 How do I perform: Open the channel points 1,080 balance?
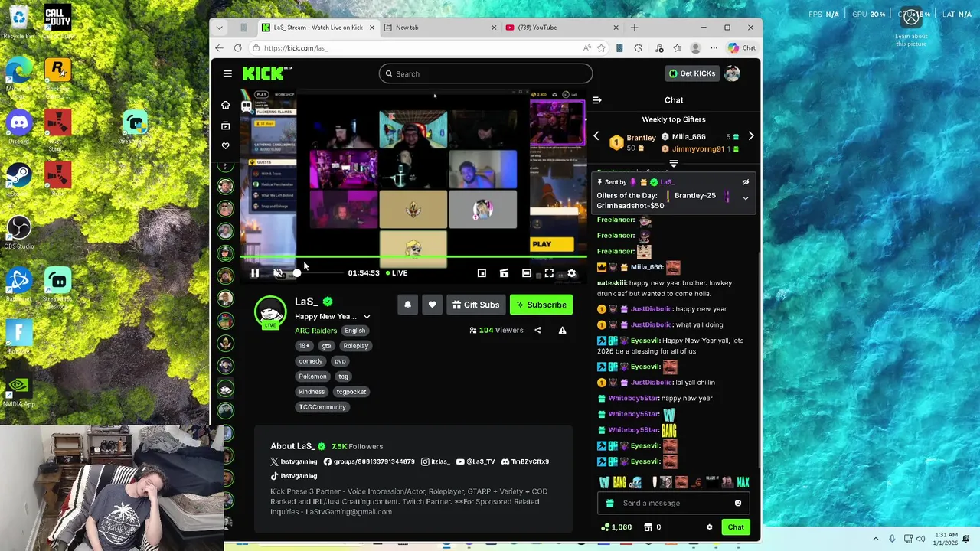click(617, 527)
